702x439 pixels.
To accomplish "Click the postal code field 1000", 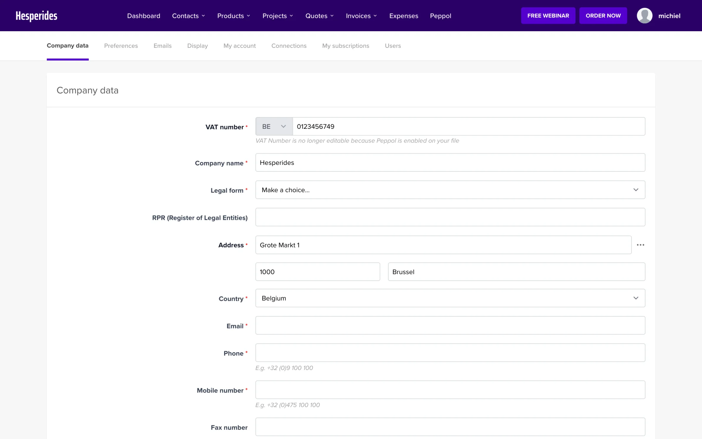I will 318,272.
